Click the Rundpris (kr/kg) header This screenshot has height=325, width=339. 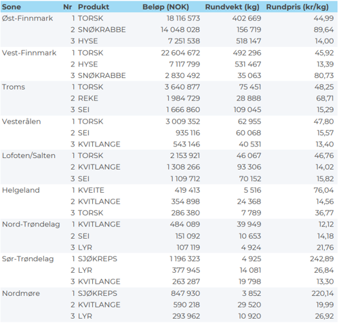click(x=297, y=7)
